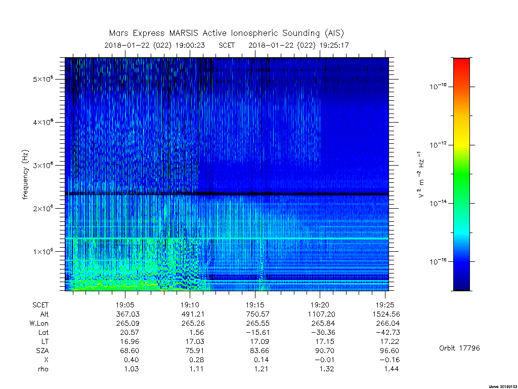The height and width of the screenshot is (389, 518).
Task: Click the 'LT' row label
Action: tap(45, 341)
